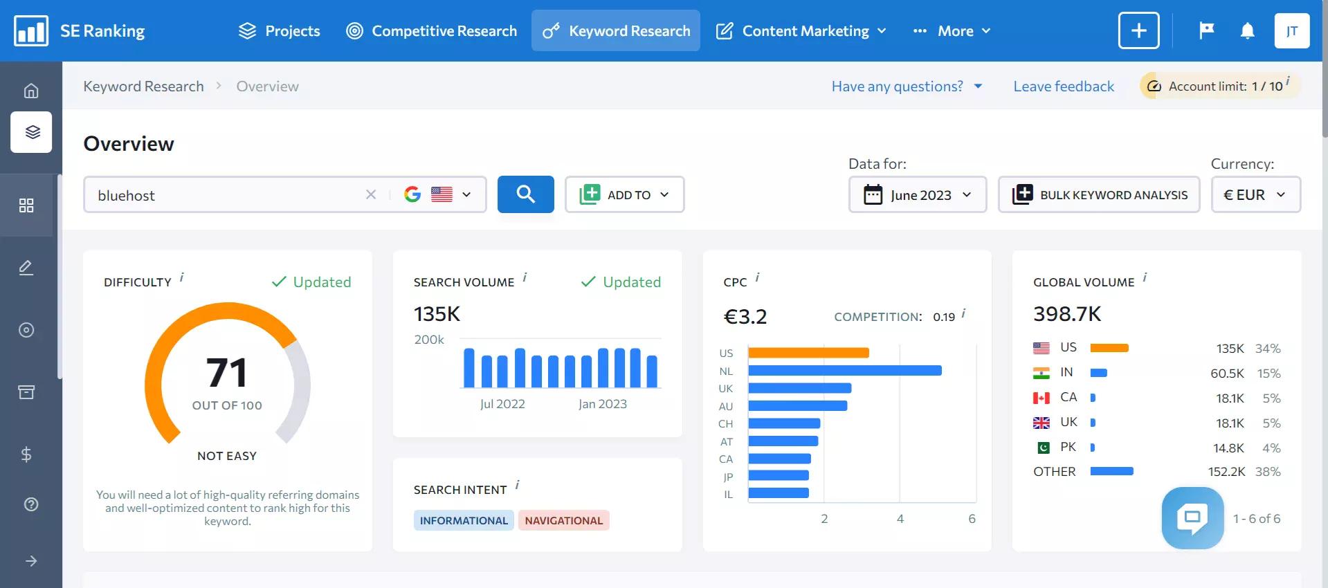Click Account limit indicator
Image resolution: width=1328 pixels, height=588 pixels.
tap(1219, 86)
